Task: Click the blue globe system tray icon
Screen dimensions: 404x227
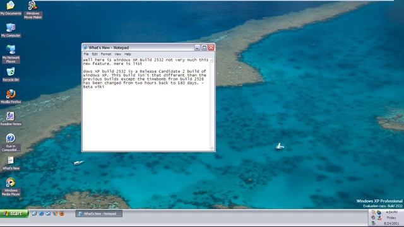Action: pyautogui.click(x=379, y=212)
